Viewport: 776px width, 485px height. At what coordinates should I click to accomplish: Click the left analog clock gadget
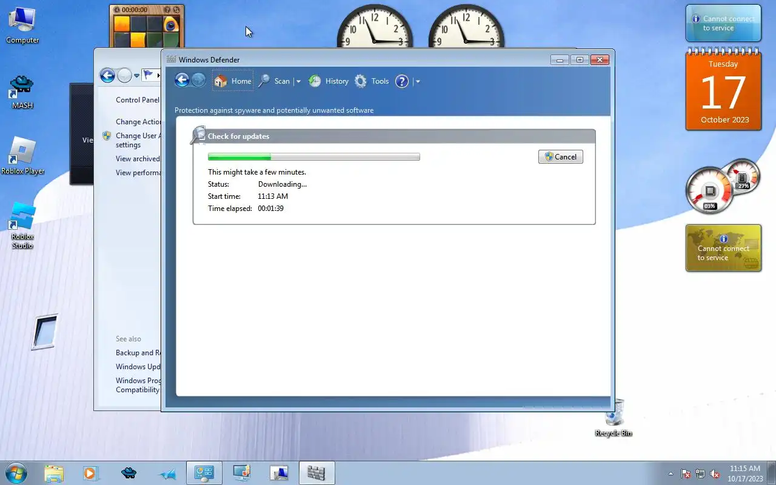375,27
